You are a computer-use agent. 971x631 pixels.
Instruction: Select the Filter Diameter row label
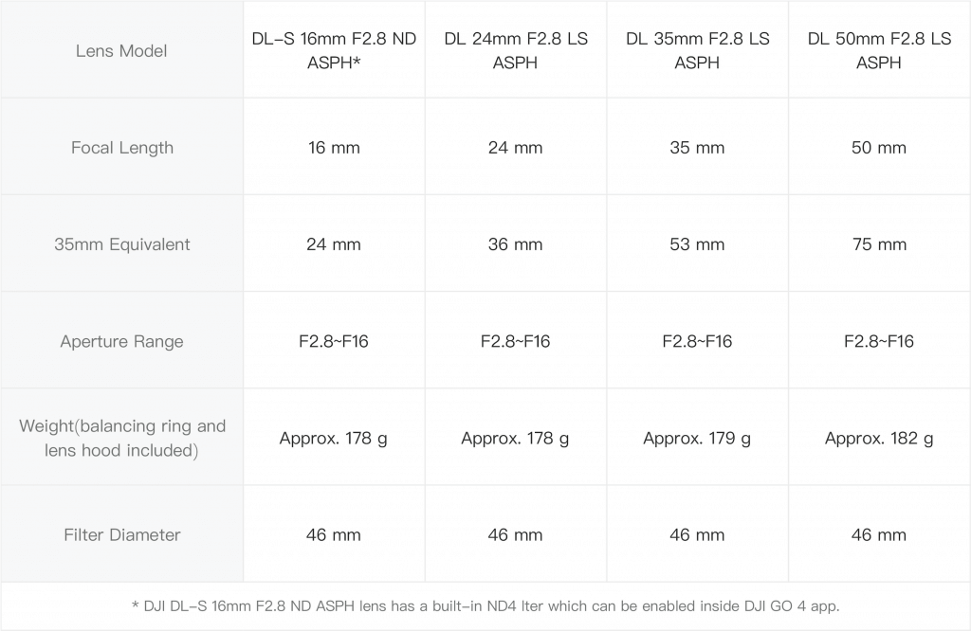121,535
